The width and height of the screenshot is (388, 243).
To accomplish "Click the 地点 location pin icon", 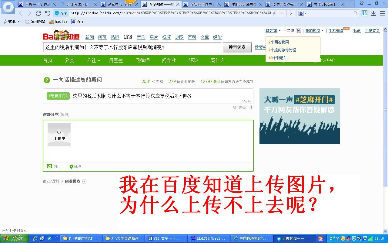I will [x=72, y=166].
